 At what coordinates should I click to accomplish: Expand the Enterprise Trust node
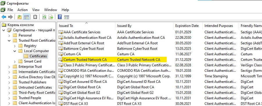click(x=9, y=67)
